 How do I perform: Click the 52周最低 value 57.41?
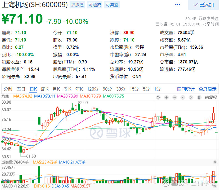(81, 76)
